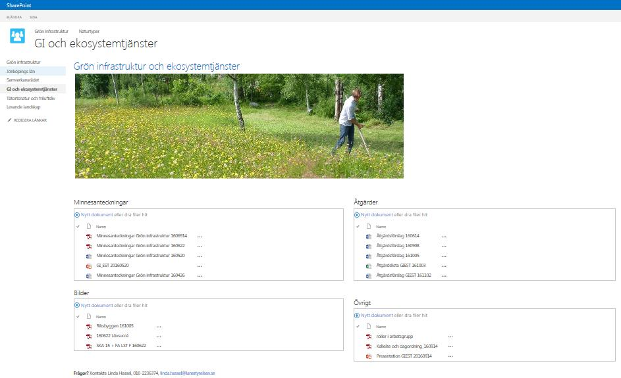Click the PDF icon next to roller i arbetsgrupp
Screen dimensions: 621x378
click(x=368, y=337)
